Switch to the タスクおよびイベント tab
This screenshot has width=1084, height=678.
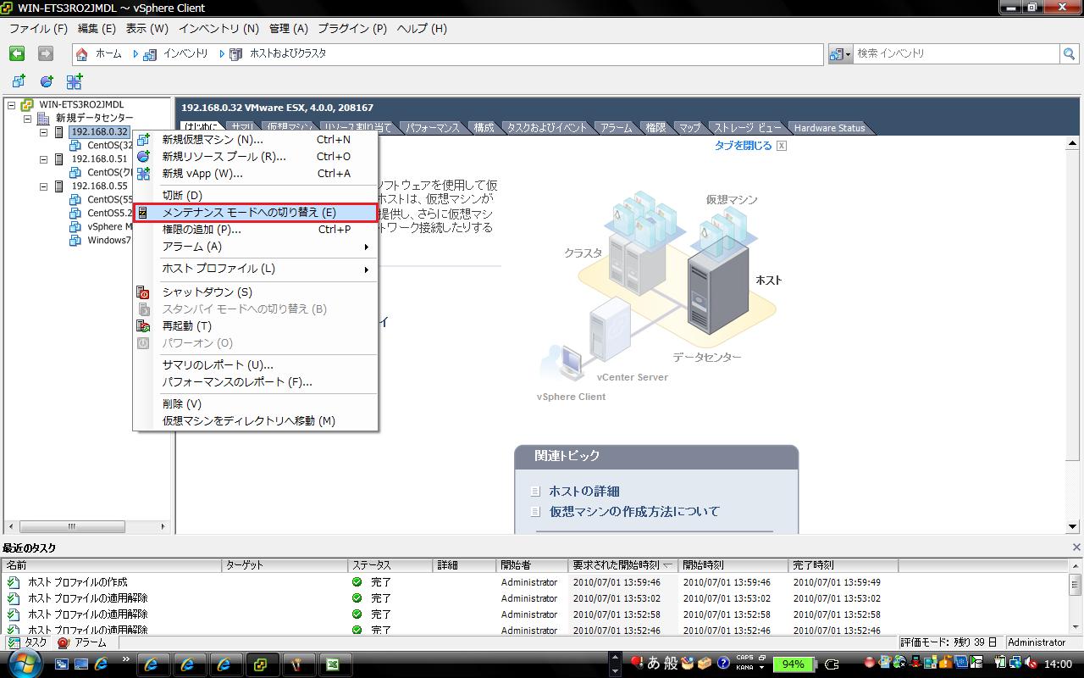(546, 128)
